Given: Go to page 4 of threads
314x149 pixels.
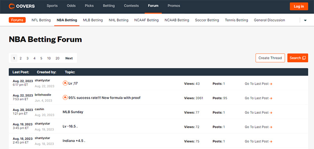Looking at the screenshot, I should coord(35,58).
